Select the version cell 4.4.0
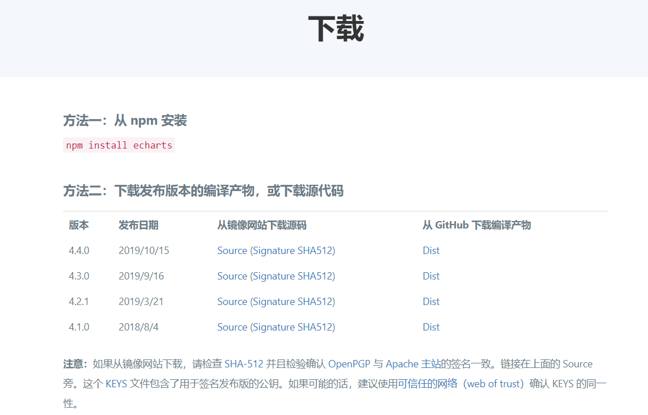The image size is (648, 415). pyautogui.click(x=79, y=251)
